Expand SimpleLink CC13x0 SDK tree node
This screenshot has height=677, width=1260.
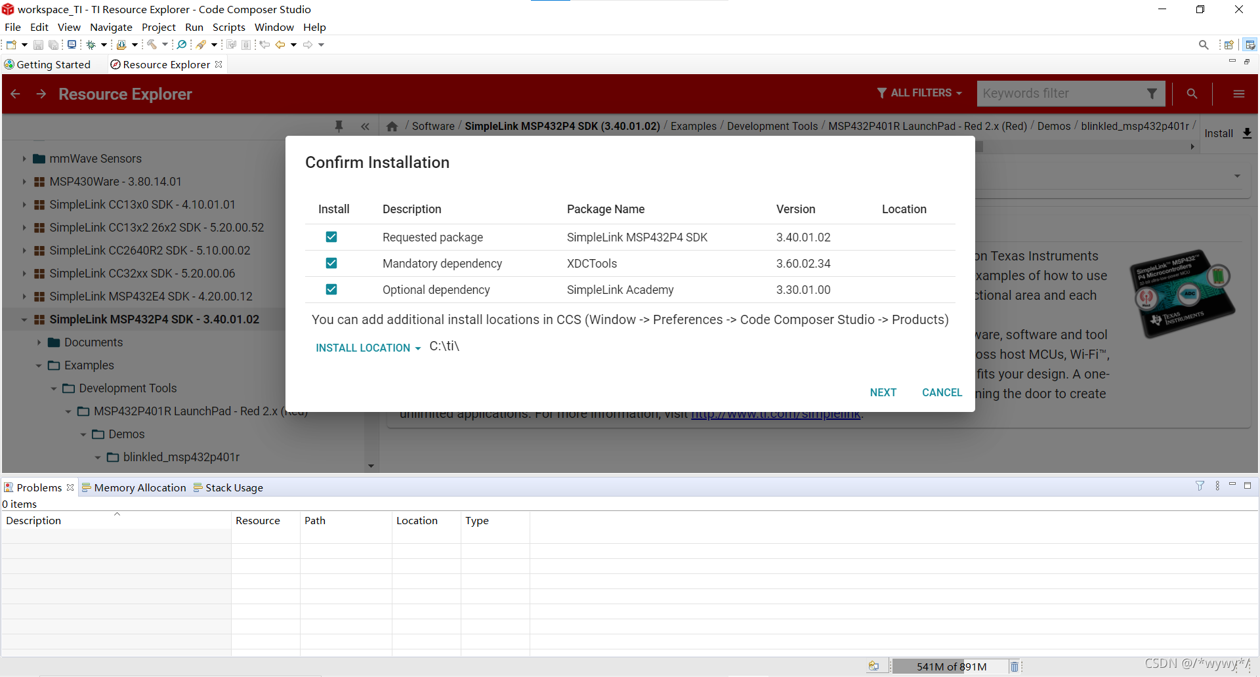point(24,205)
